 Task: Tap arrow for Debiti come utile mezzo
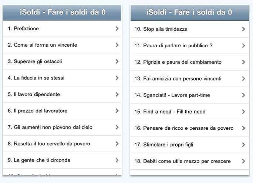243,161
